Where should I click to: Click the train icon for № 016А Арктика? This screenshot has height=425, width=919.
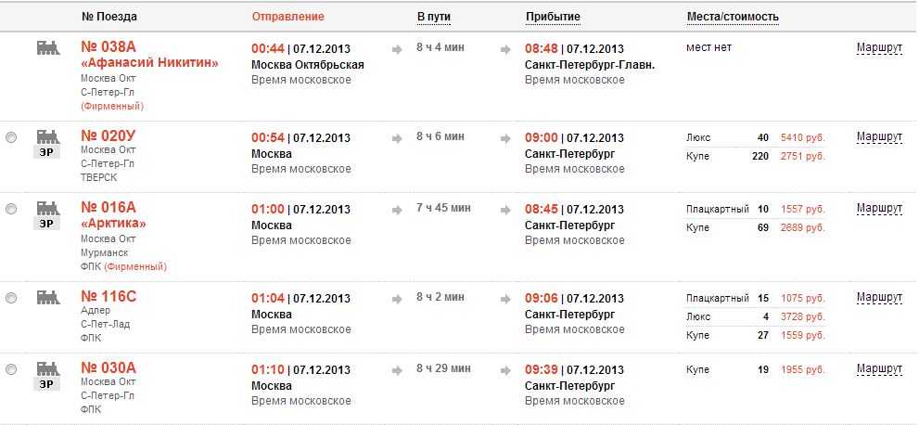[x=47, y=207]
